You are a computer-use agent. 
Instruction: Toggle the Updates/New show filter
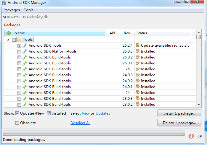coord(17,113)
